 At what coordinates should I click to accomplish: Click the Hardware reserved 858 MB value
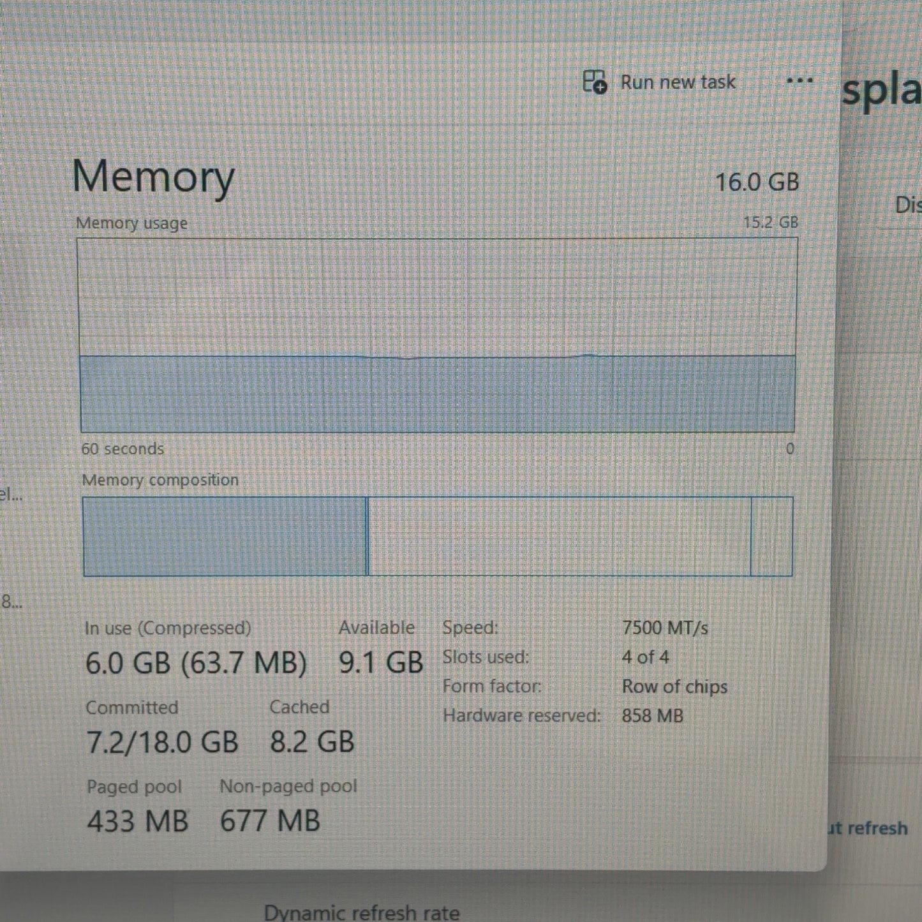pyautogui.click(x=652, y=716)
